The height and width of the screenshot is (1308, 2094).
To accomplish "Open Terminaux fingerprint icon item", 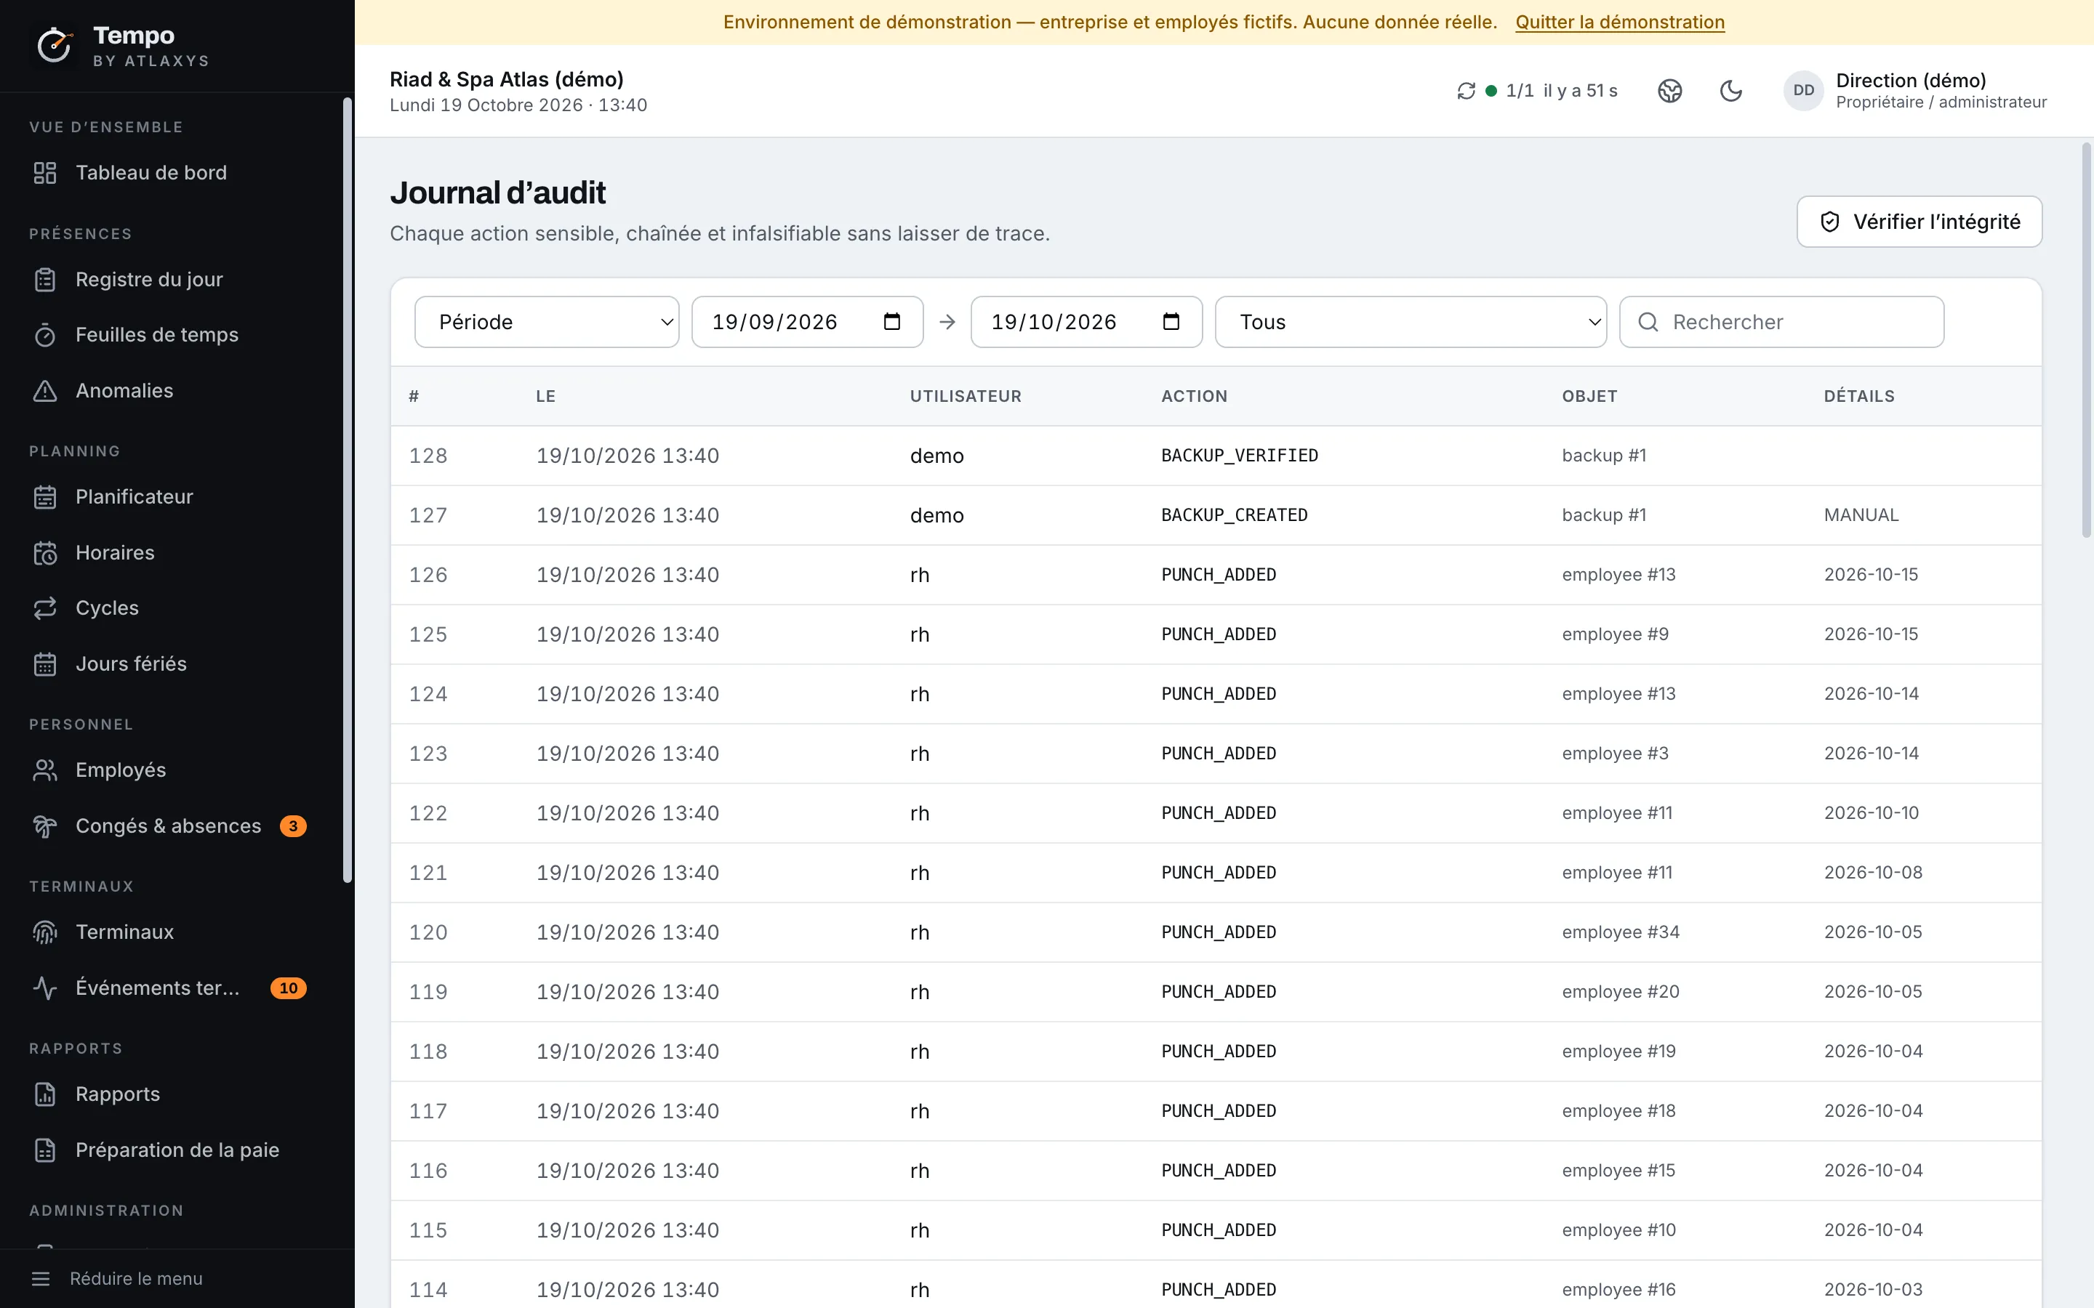I will coord(45,932).
